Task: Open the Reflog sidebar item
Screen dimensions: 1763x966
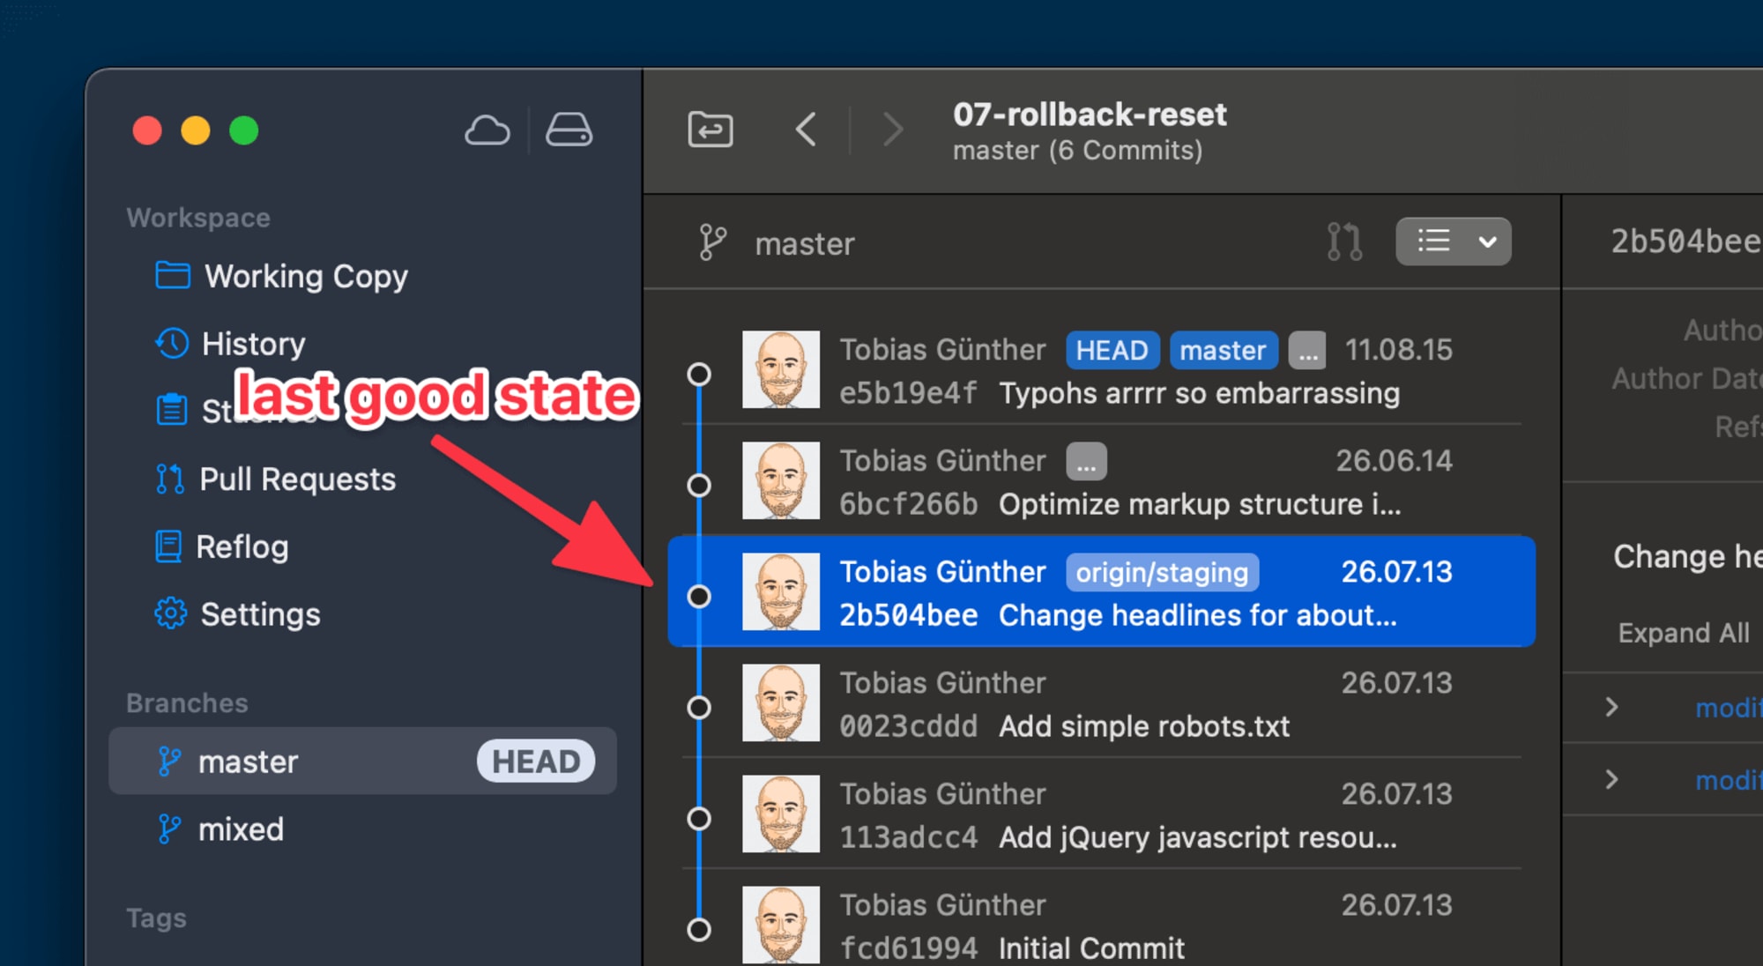Action: 242,547
